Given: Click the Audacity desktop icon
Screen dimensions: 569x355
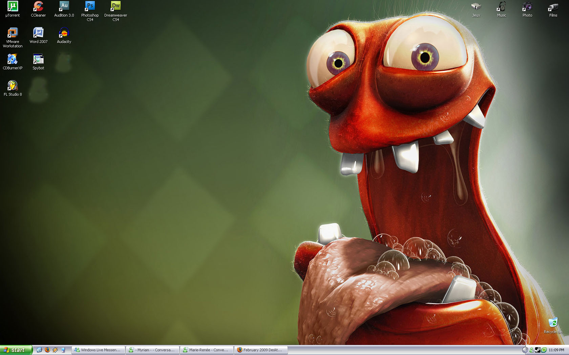Looking at the screenshot, I should point(64,33).
